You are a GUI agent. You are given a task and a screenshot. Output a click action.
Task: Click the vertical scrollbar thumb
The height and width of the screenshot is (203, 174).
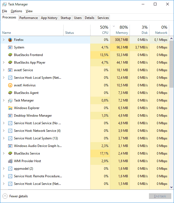click(171, 64)
